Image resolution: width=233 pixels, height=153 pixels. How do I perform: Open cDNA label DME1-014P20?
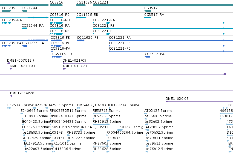click(x=22, y=93)
